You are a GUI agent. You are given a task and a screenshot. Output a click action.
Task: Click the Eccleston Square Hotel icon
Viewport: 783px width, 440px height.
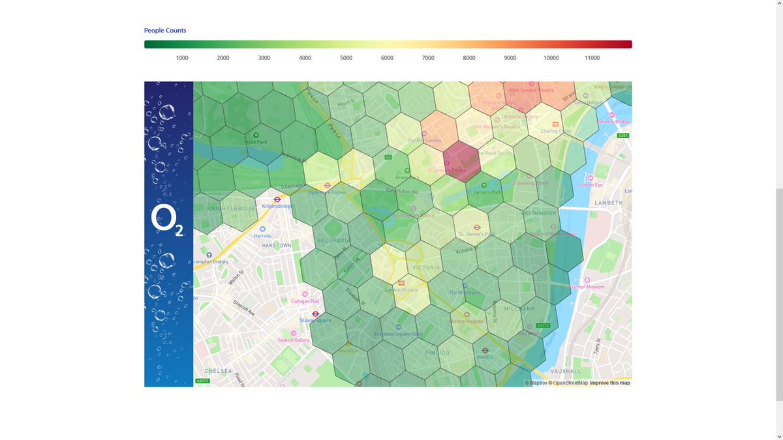pos(398,327)
